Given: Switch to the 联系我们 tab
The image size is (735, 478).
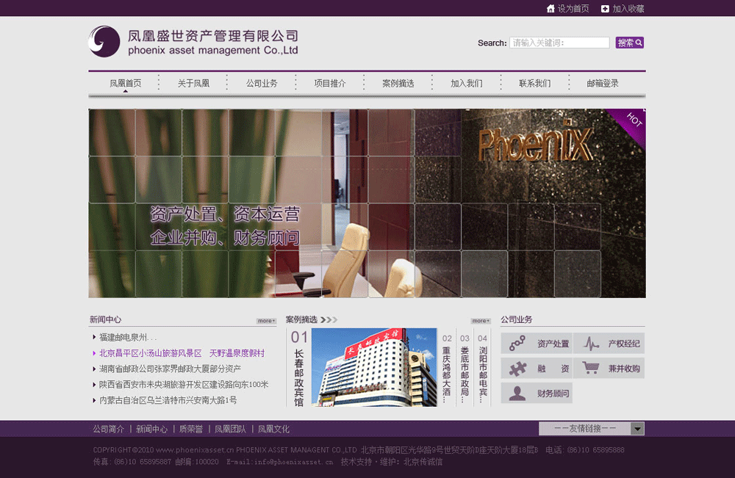Looking at the screenshot, I should click(x=537, y=83).
